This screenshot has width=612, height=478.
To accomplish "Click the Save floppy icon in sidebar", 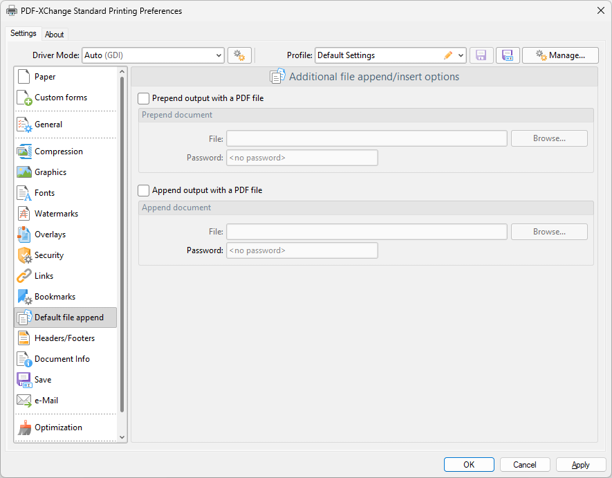I will tap(24, 380).
